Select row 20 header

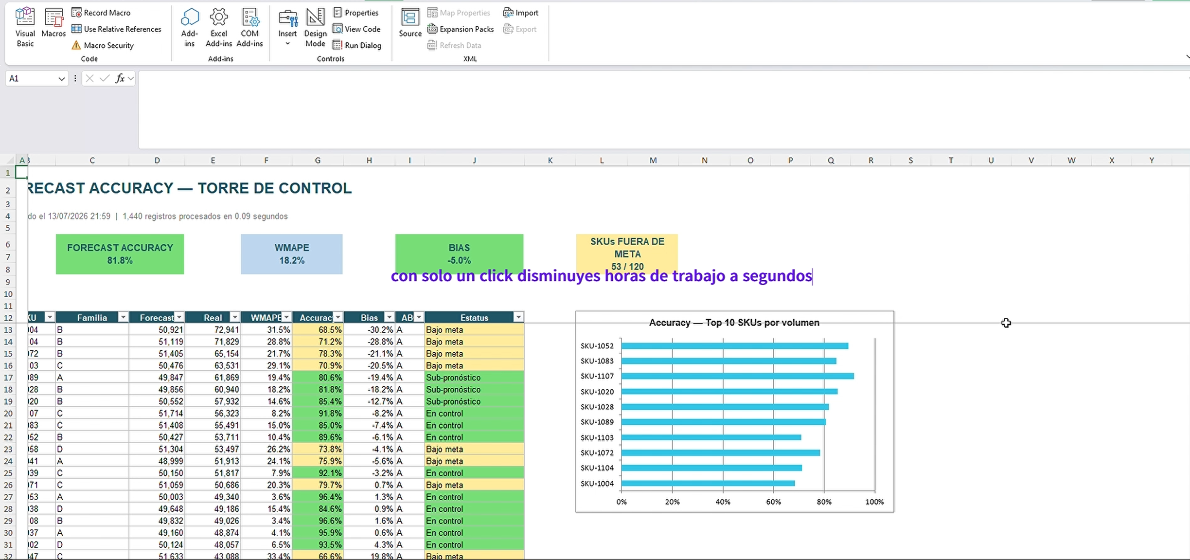point(8,414)
